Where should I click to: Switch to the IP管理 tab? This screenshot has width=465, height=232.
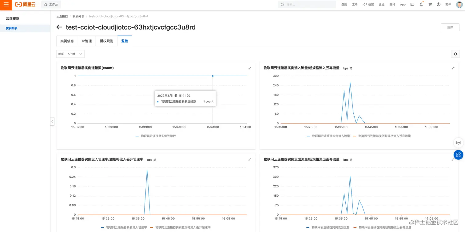tap(87, 41)
